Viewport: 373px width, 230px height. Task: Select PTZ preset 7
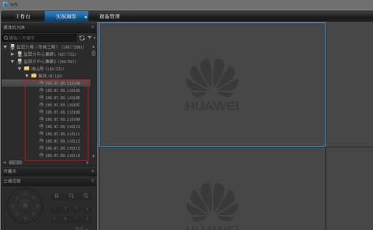(x=77, y=218)
